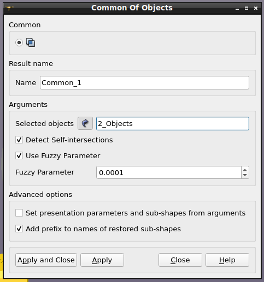264x282 pixels.
Task: Close dialog using title bar X
Action: point(256,8)
